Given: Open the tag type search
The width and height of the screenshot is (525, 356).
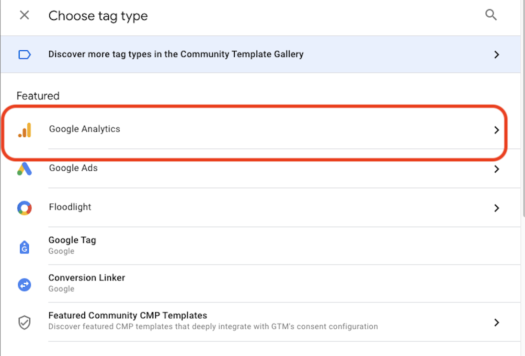Looking at the screenshot, I should coord(491,15).
